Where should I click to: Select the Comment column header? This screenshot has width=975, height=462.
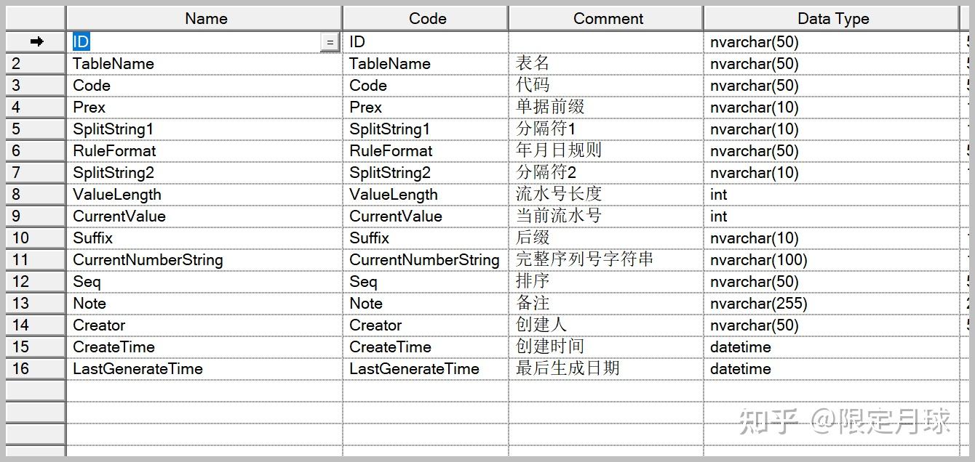(x=608, y=19)
